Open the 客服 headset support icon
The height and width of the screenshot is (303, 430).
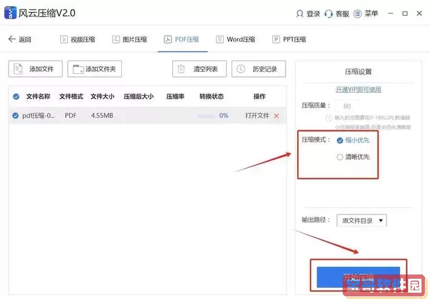(x=328, y=14)
